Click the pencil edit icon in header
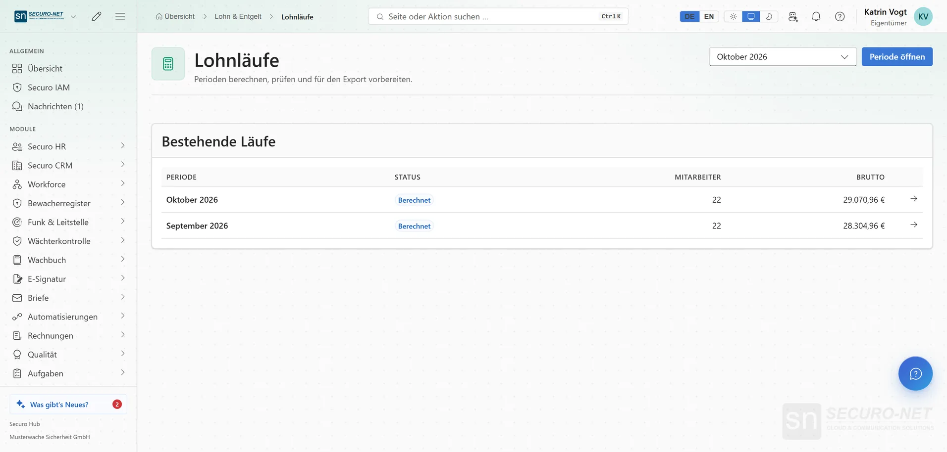 click(97, 16)
